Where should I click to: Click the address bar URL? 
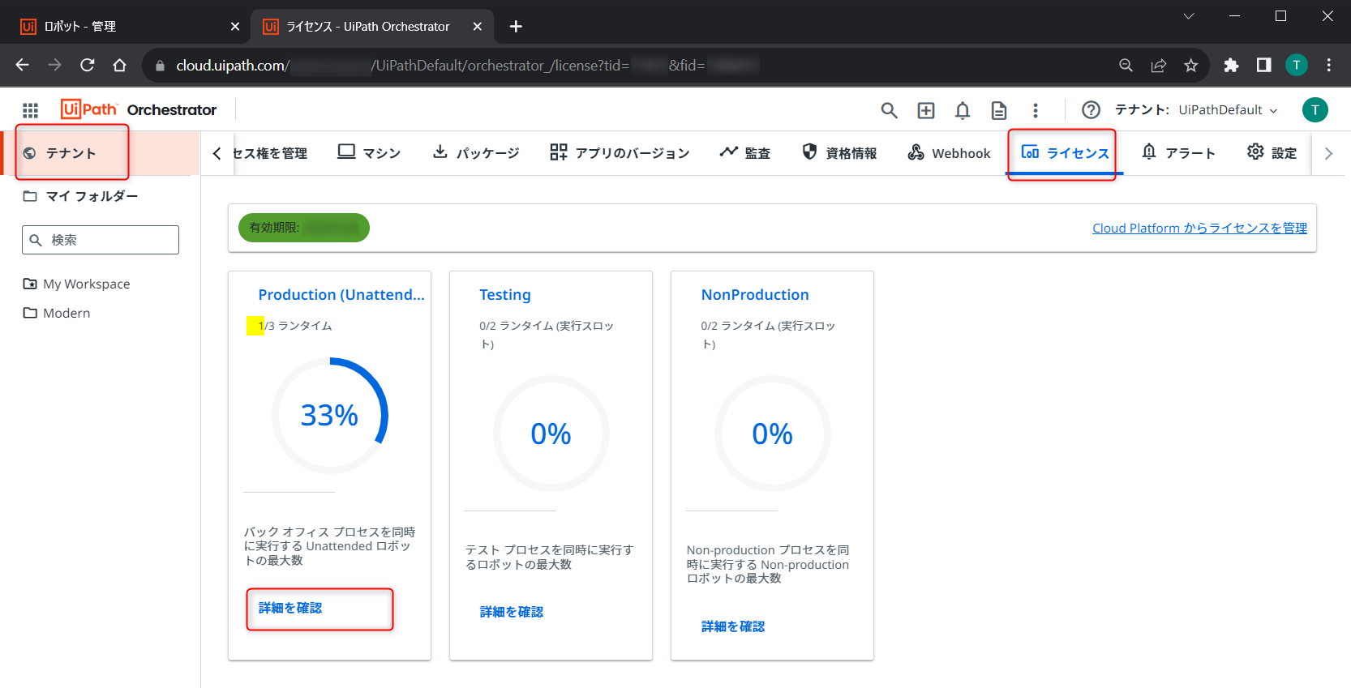pyautogui.click(x=466, y=66)
